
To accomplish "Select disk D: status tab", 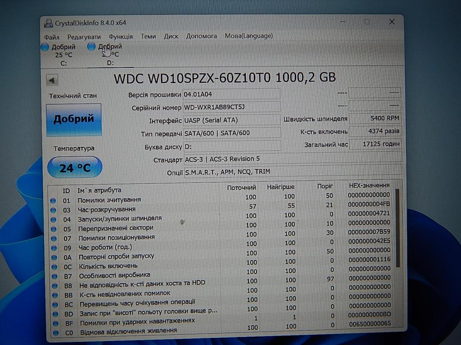I will pos(110,54).
